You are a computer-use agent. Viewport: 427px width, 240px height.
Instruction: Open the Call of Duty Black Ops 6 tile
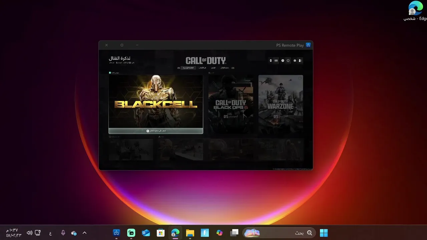(231, 104)
